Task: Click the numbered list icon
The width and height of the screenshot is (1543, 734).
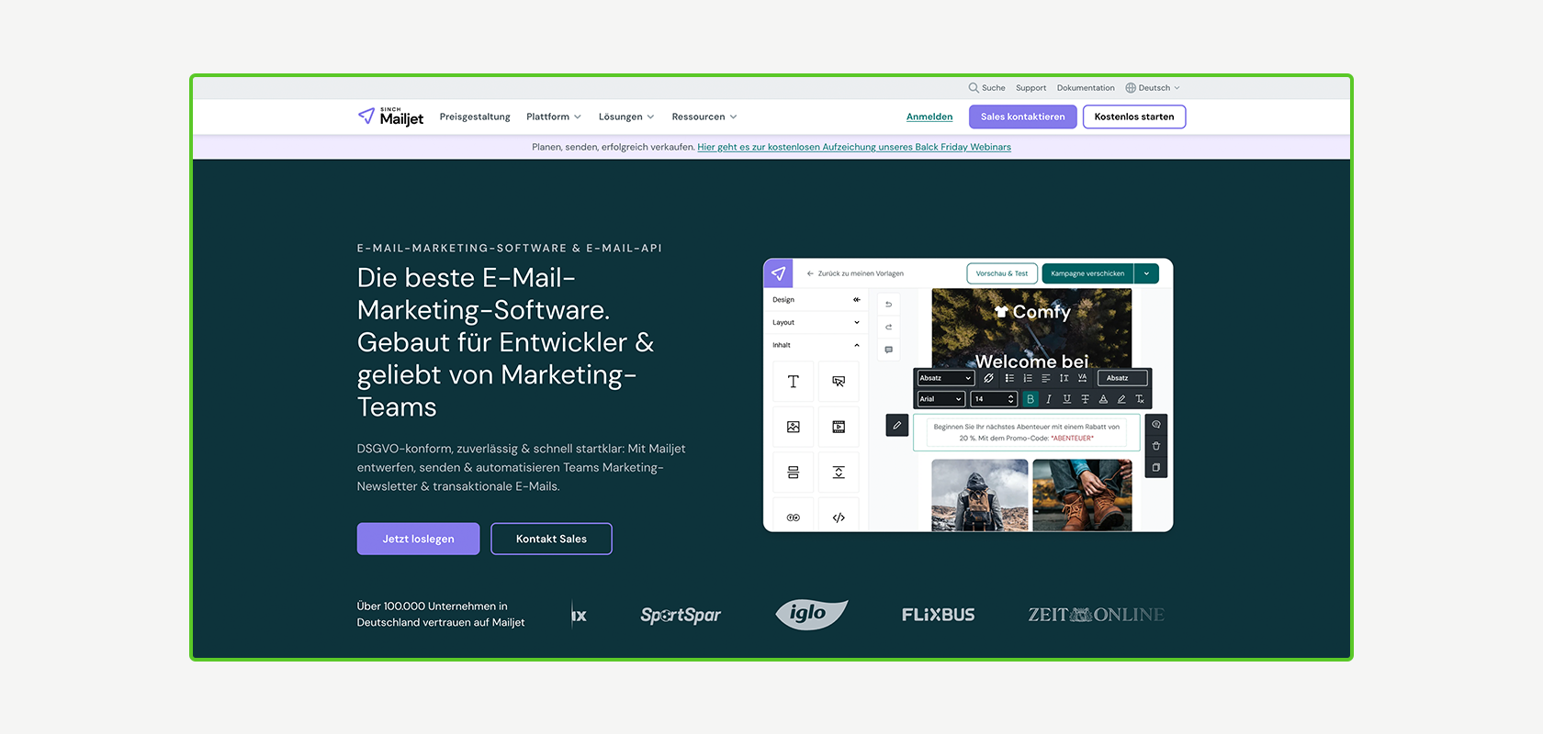Action: [x=1028, y=378]
